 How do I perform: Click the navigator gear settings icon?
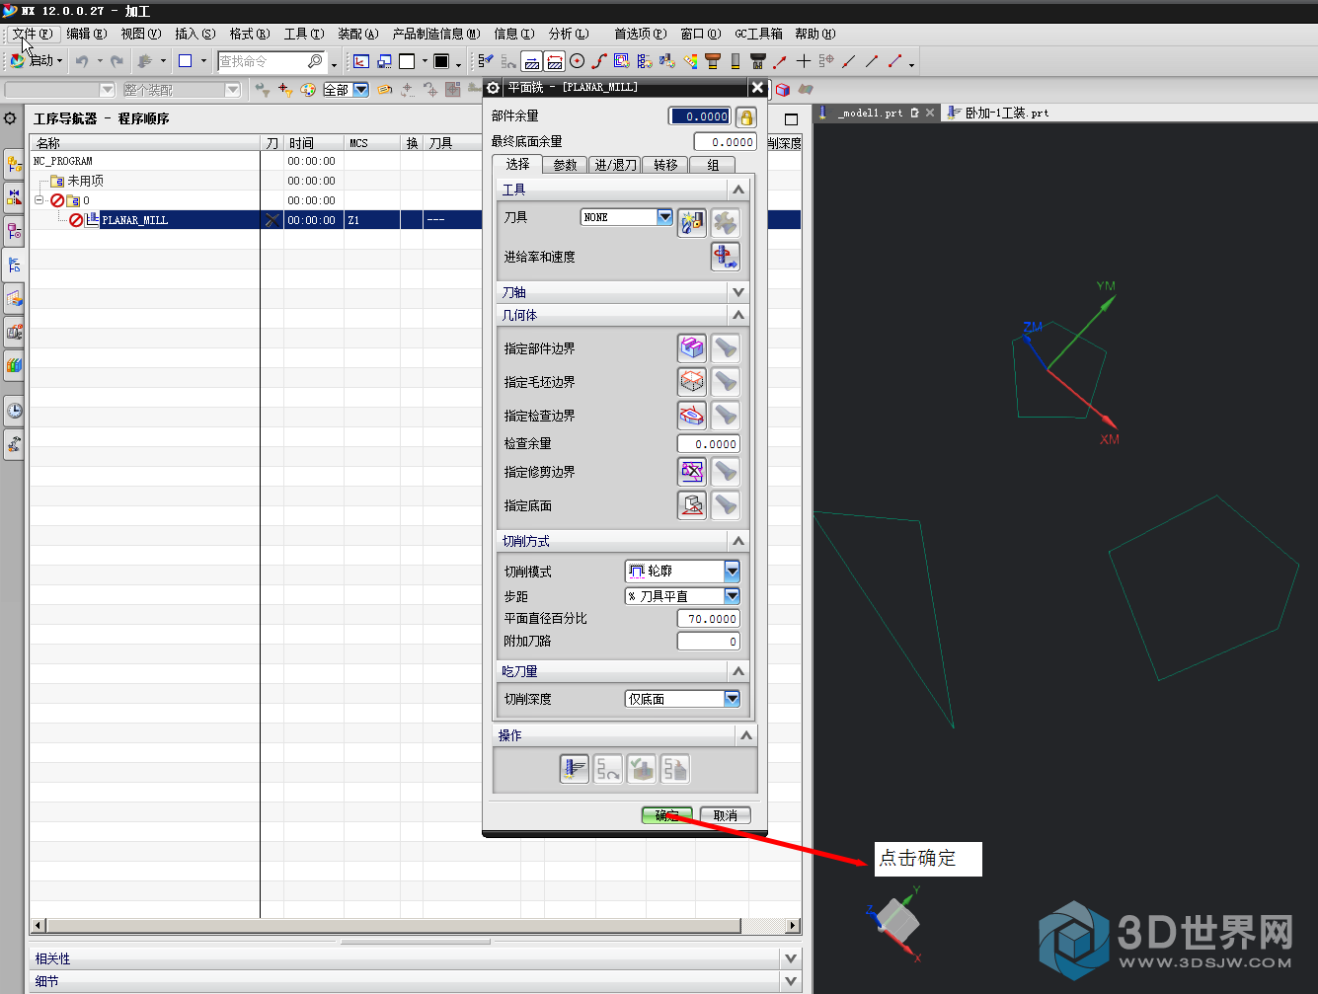point(10,118)
